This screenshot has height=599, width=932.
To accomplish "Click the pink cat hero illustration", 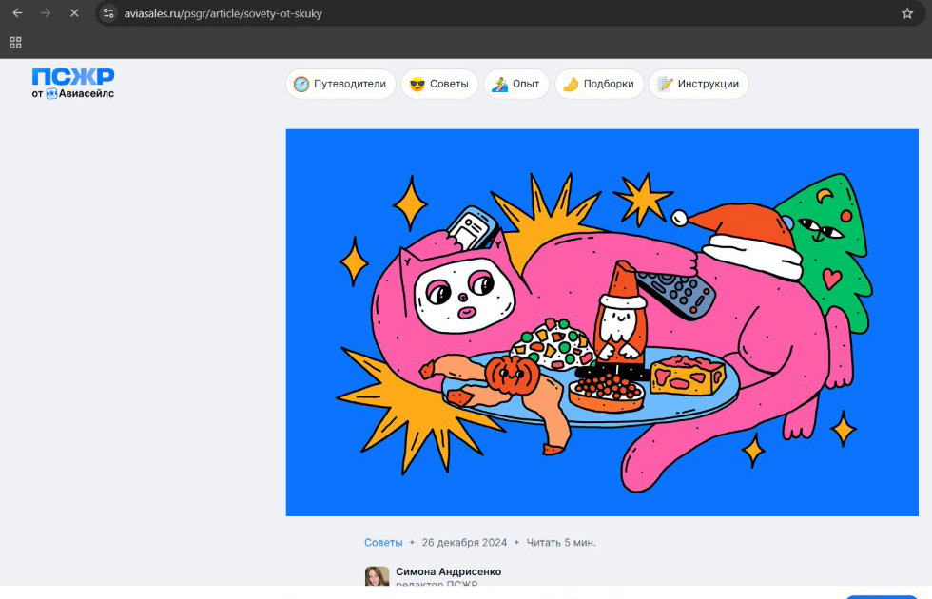I will pos(602,322).
